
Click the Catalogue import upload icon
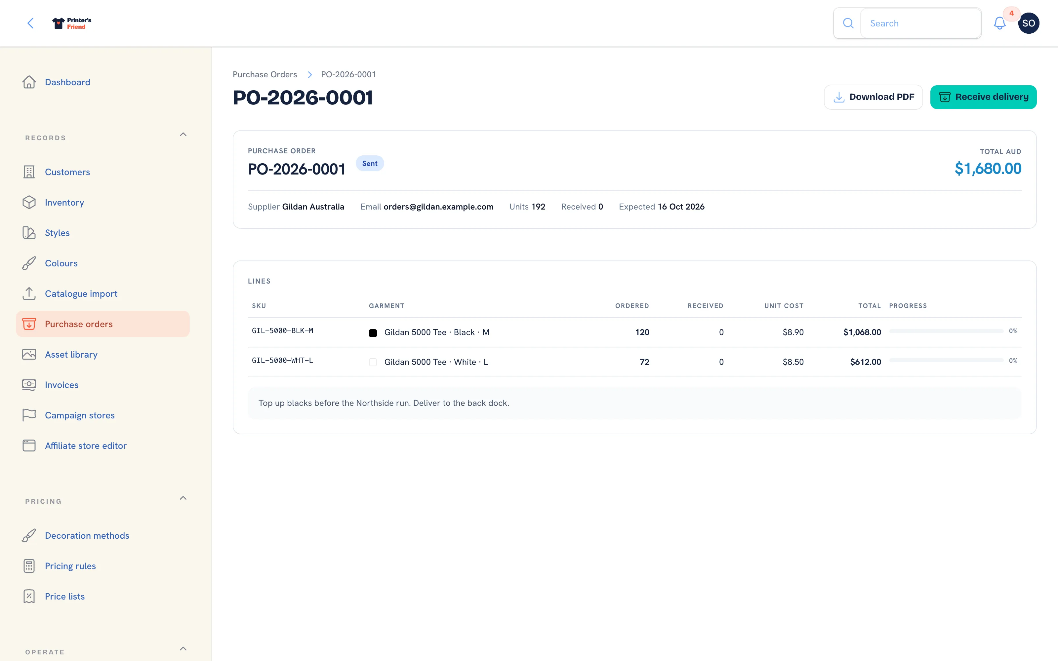pyautogui.click(x=29, y=293)
